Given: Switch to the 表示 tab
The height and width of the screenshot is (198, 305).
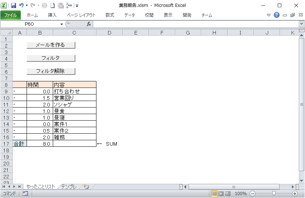Looking at the screenshot, I should pyautogui.click(x=168, y=15).
